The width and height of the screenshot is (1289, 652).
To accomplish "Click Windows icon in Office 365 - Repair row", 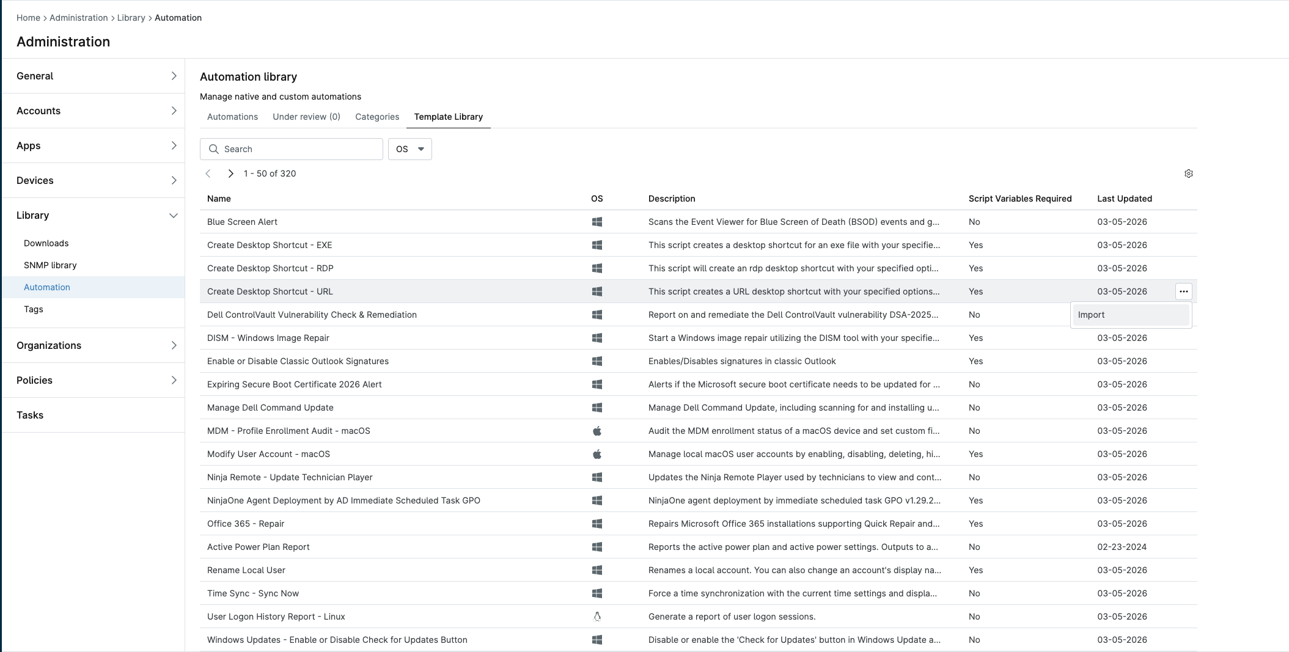I will click(x=597, y=524).
